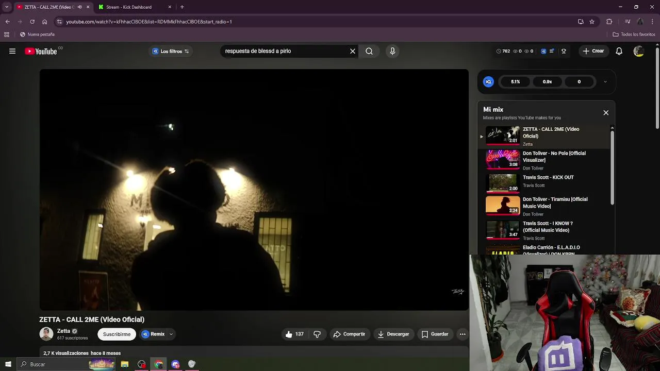Open more actions three-dot menu under video

(463, 334)
